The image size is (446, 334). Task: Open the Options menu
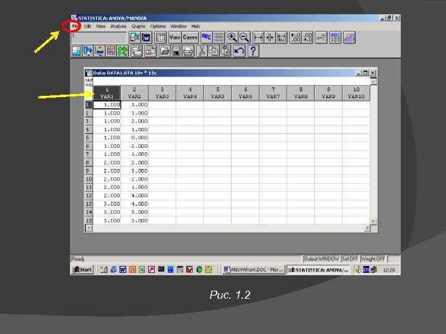(x=158, y=27)
